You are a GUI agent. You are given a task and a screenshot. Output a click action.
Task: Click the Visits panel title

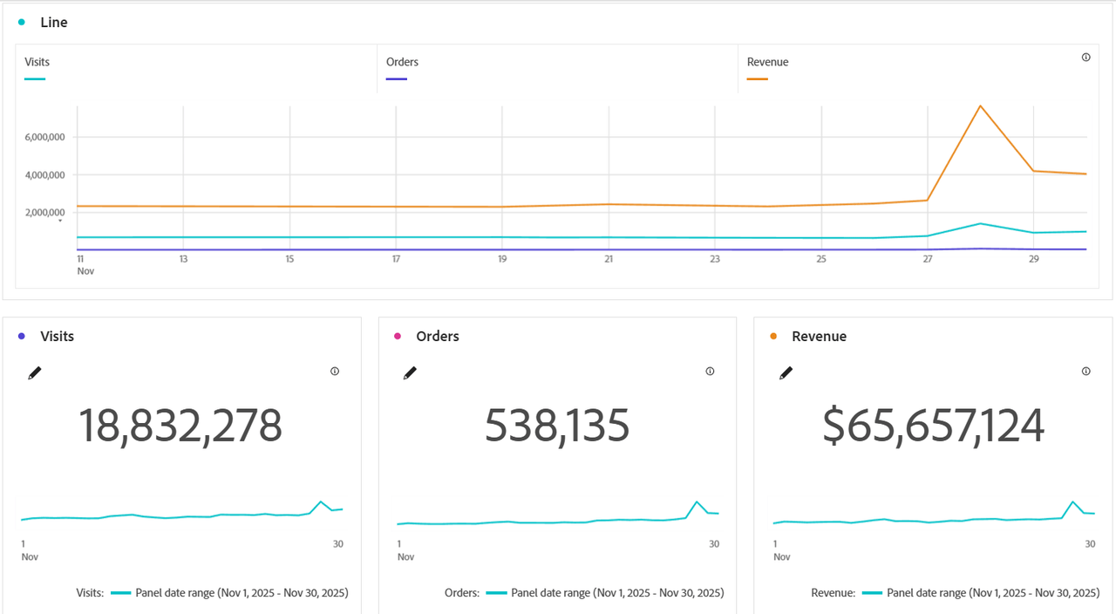57,337
